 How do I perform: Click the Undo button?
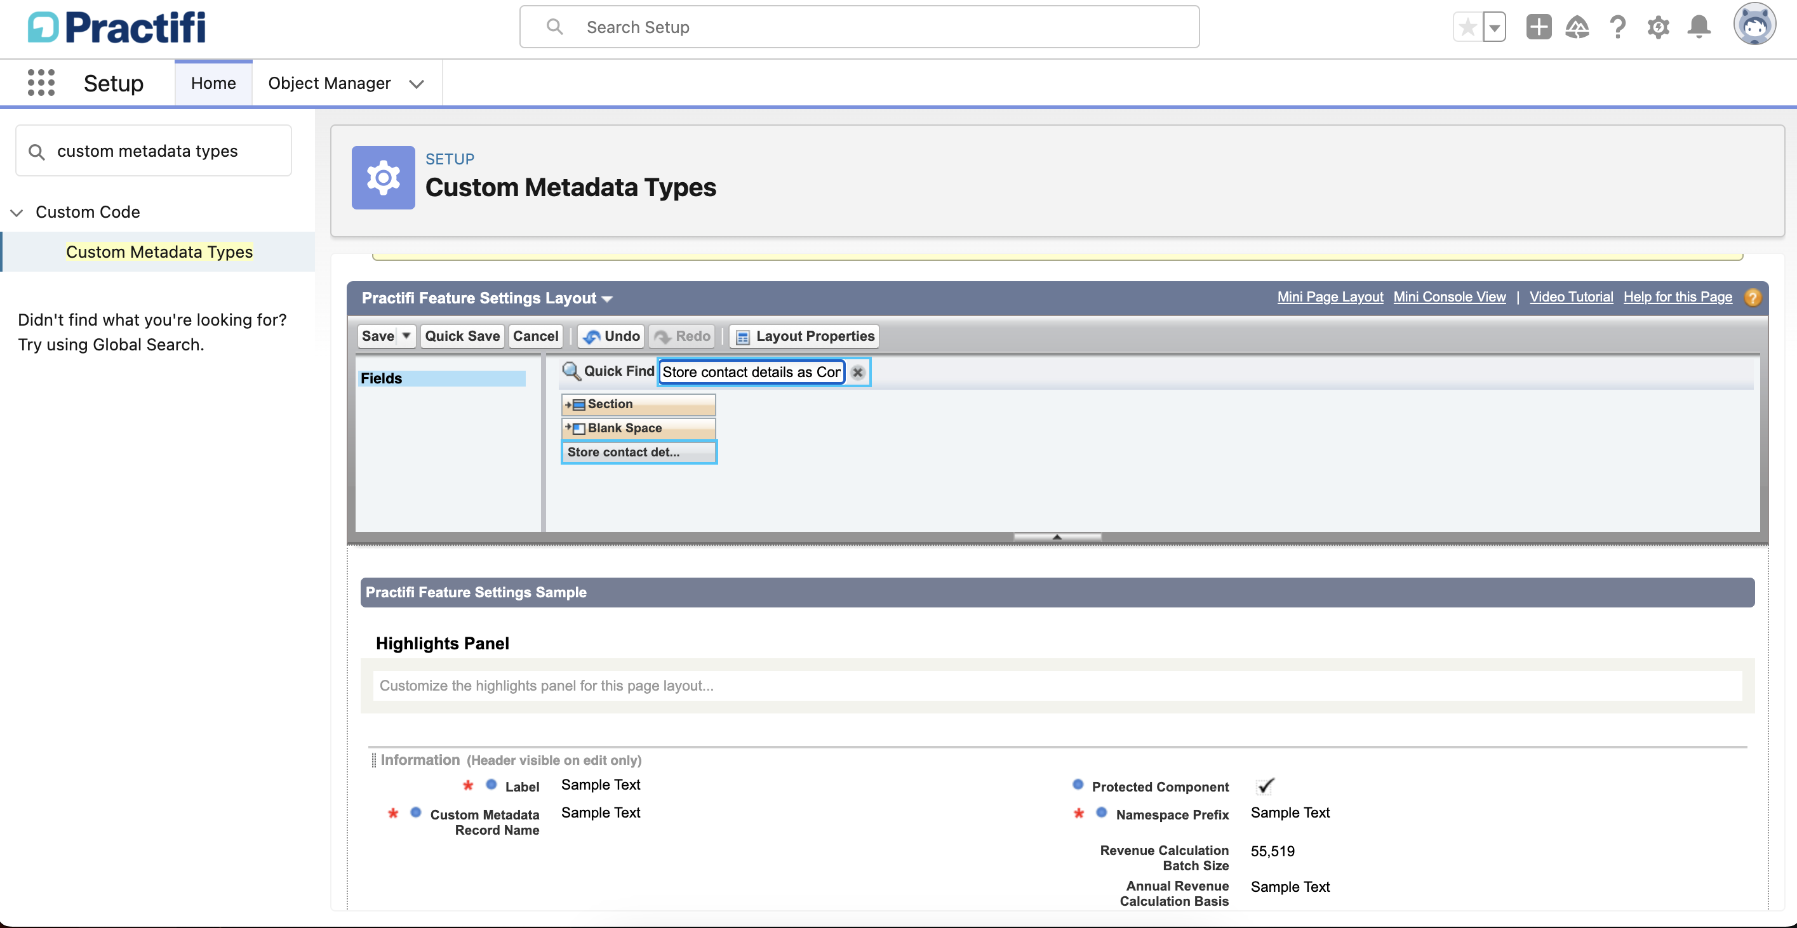pos(611,336)
